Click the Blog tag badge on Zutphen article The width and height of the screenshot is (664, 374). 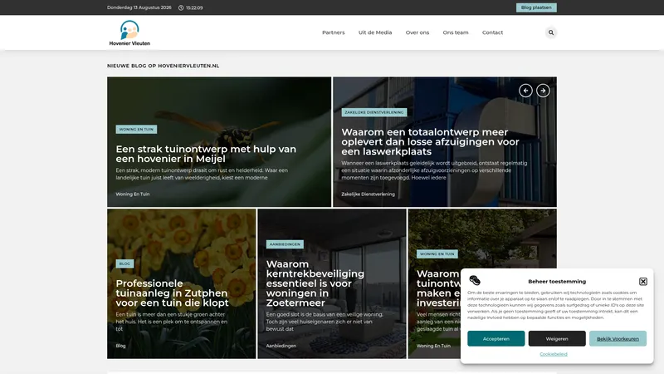pyautogui.click(x=124, y=263)
